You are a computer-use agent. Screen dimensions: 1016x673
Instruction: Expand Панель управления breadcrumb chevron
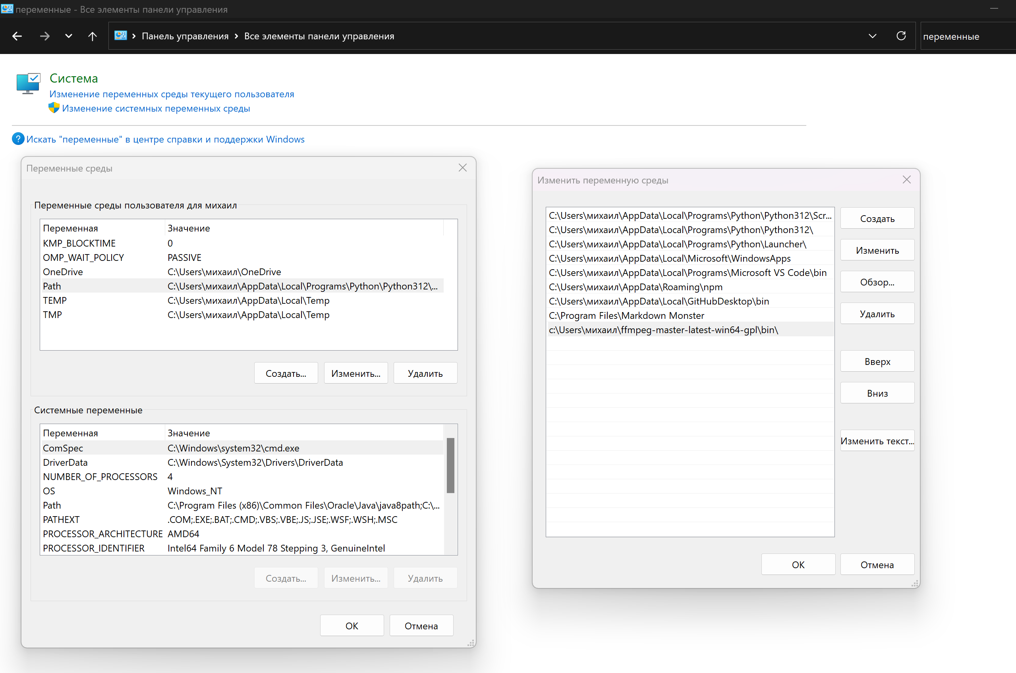point(236,37)
